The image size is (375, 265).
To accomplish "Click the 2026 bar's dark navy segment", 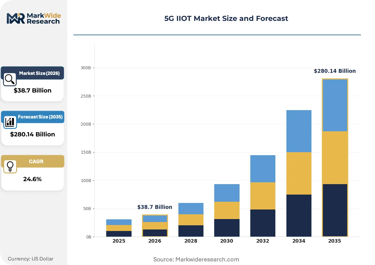I will [x=155, y=233].
